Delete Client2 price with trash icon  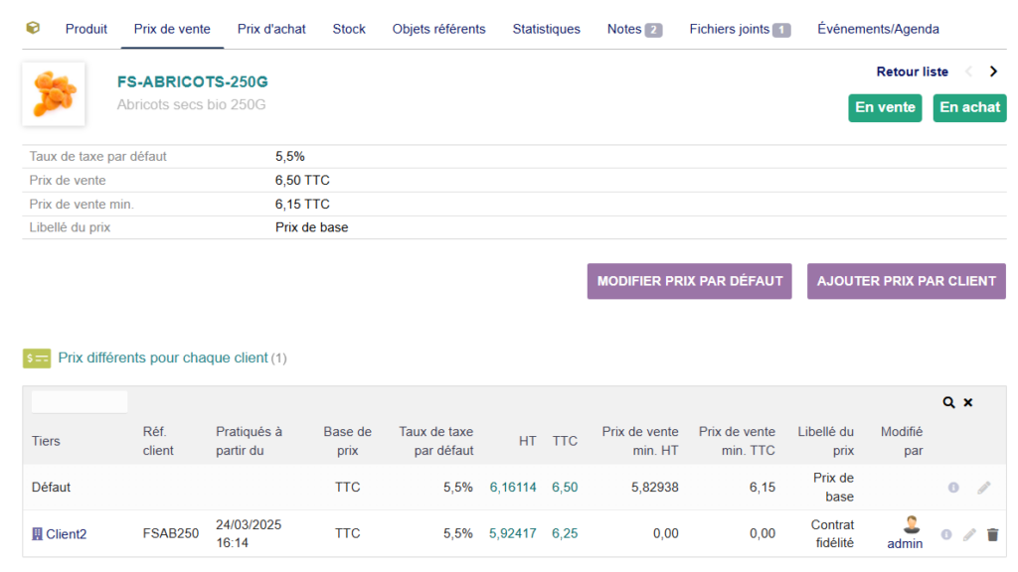[x=992, y=534]
